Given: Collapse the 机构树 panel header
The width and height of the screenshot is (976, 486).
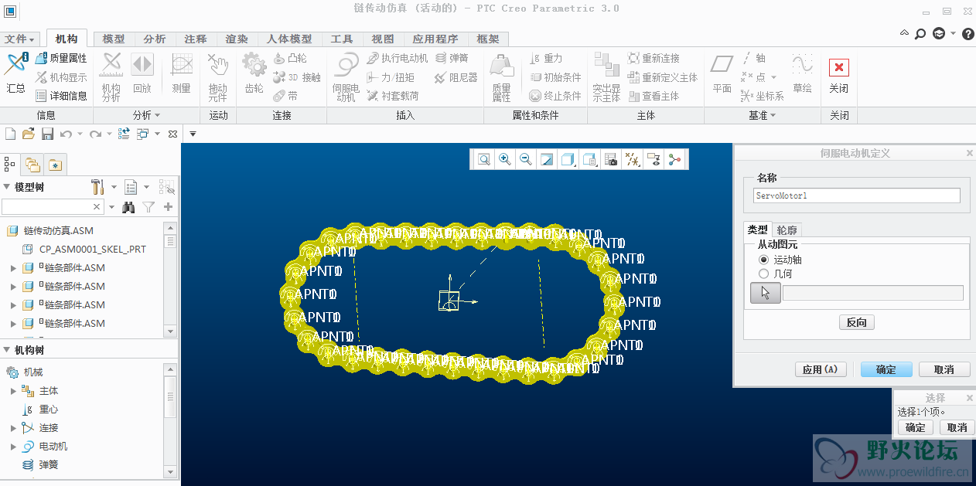Looking at the screenshot, I should 7,350.
